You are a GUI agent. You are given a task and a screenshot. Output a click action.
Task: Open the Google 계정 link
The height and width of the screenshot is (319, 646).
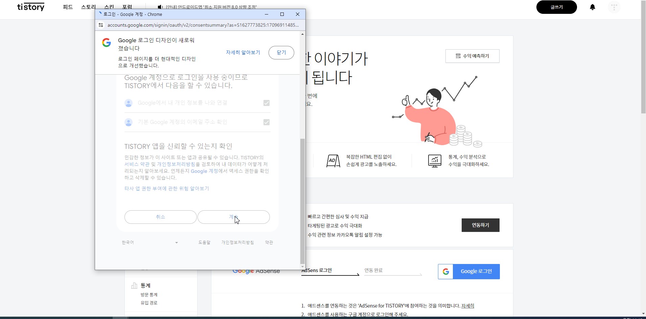tap(204, 171)
